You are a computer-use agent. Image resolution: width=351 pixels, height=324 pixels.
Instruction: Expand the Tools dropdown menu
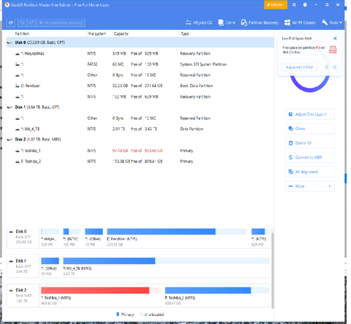[x=332, y=23]
